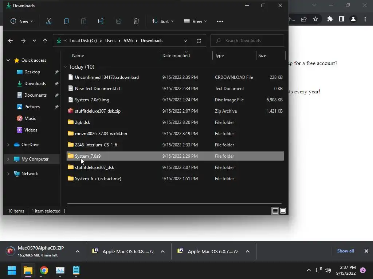Go forward with the right arrow
This screenshot has width=373, height=279.
[x=23, y=41]
